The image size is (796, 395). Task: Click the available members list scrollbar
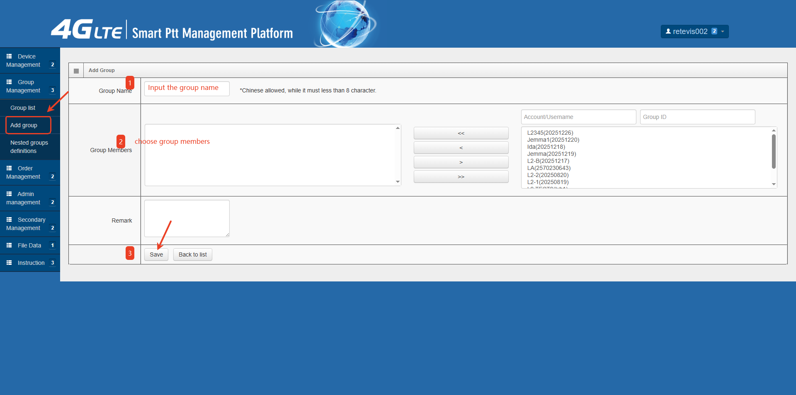point(774,151)
